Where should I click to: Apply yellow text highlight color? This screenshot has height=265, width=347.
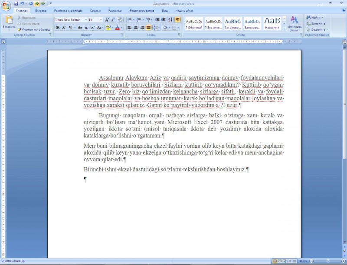(108, 28)
